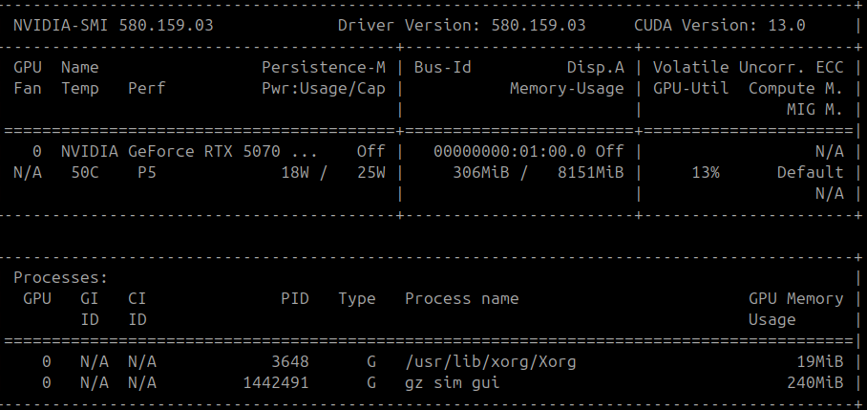Image resolution: width=867 pixels, height=410 pixels.
Task: Select PID 1442491 in process table
Action: (276, 383)
